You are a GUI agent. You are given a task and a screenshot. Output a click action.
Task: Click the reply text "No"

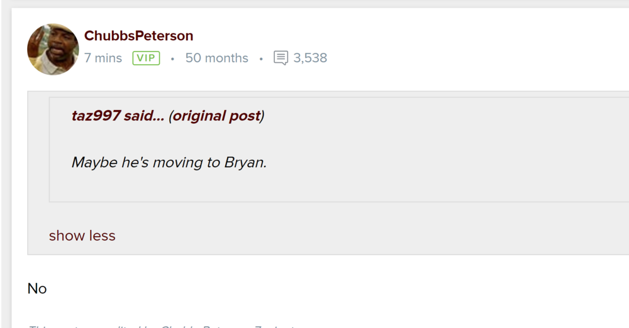(37, 288)
